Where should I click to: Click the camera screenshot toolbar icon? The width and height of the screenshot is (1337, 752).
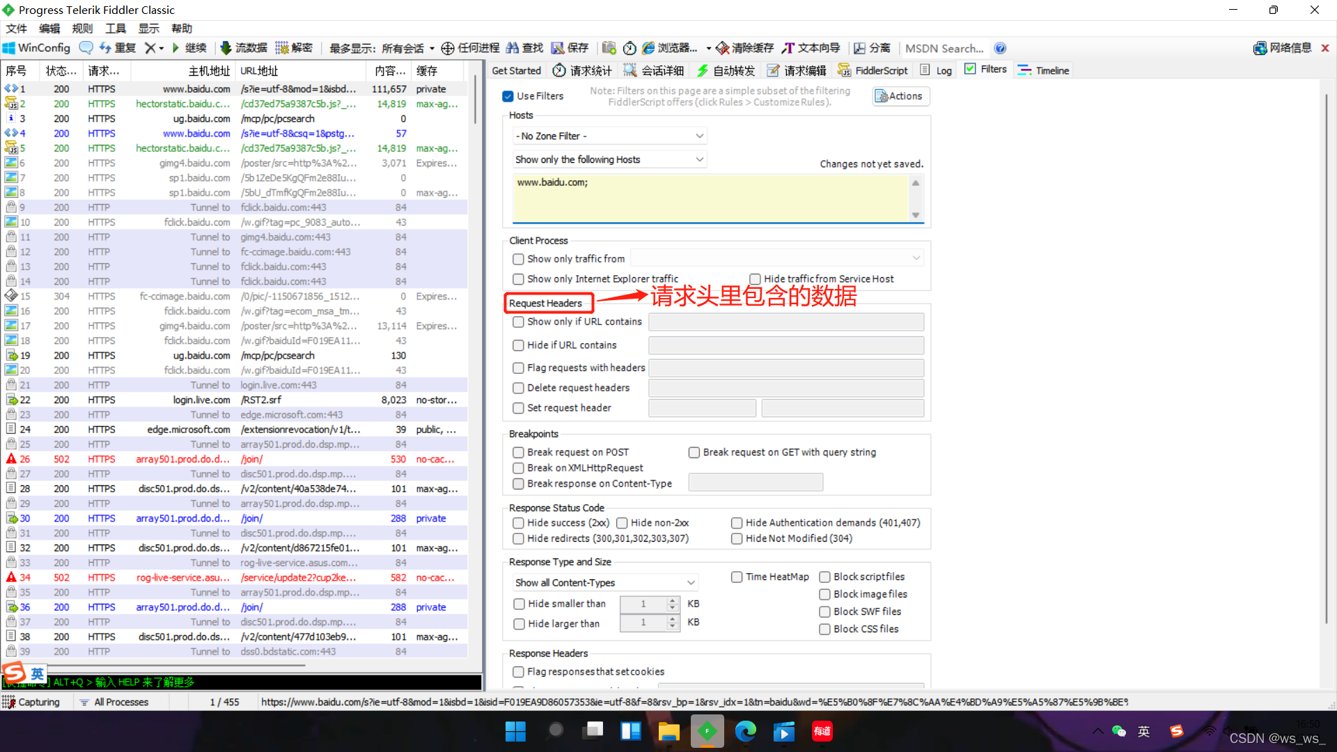pyautogui.click(x=609, y=48)
